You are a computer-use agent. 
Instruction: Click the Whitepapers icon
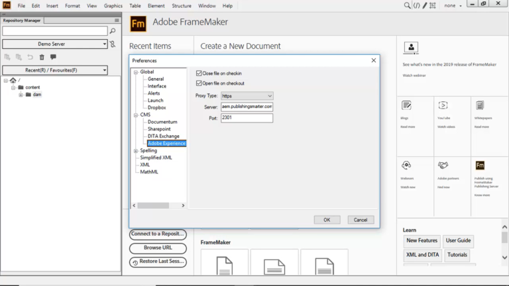(480, 105)
